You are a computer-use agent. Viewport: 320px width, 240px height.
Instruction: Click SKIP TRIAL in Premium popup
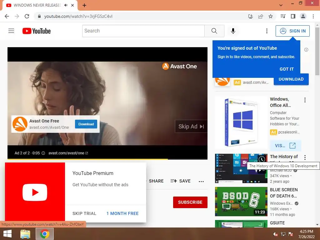pos(84,213)
